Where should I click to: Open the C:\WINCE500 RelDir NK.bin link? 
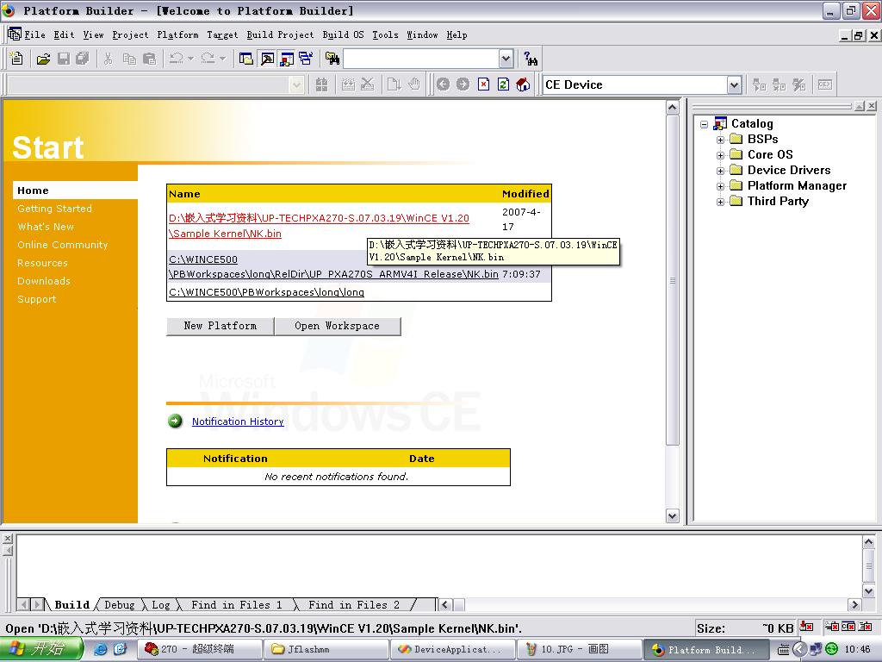coord(333,267)
